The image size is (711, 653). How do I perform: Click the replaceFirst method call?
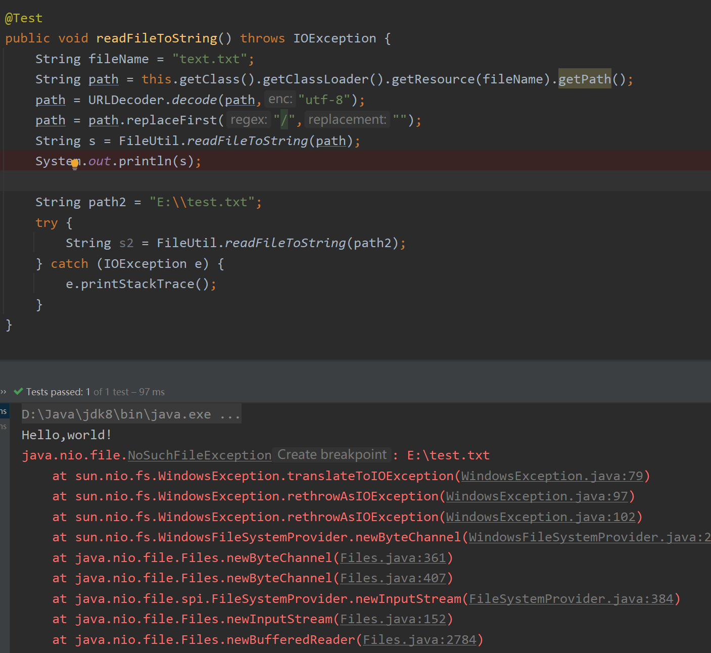tap(172, 120)
